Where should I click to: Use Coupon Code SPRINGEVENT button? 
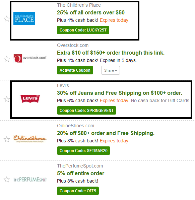click(x=86, y=110)
